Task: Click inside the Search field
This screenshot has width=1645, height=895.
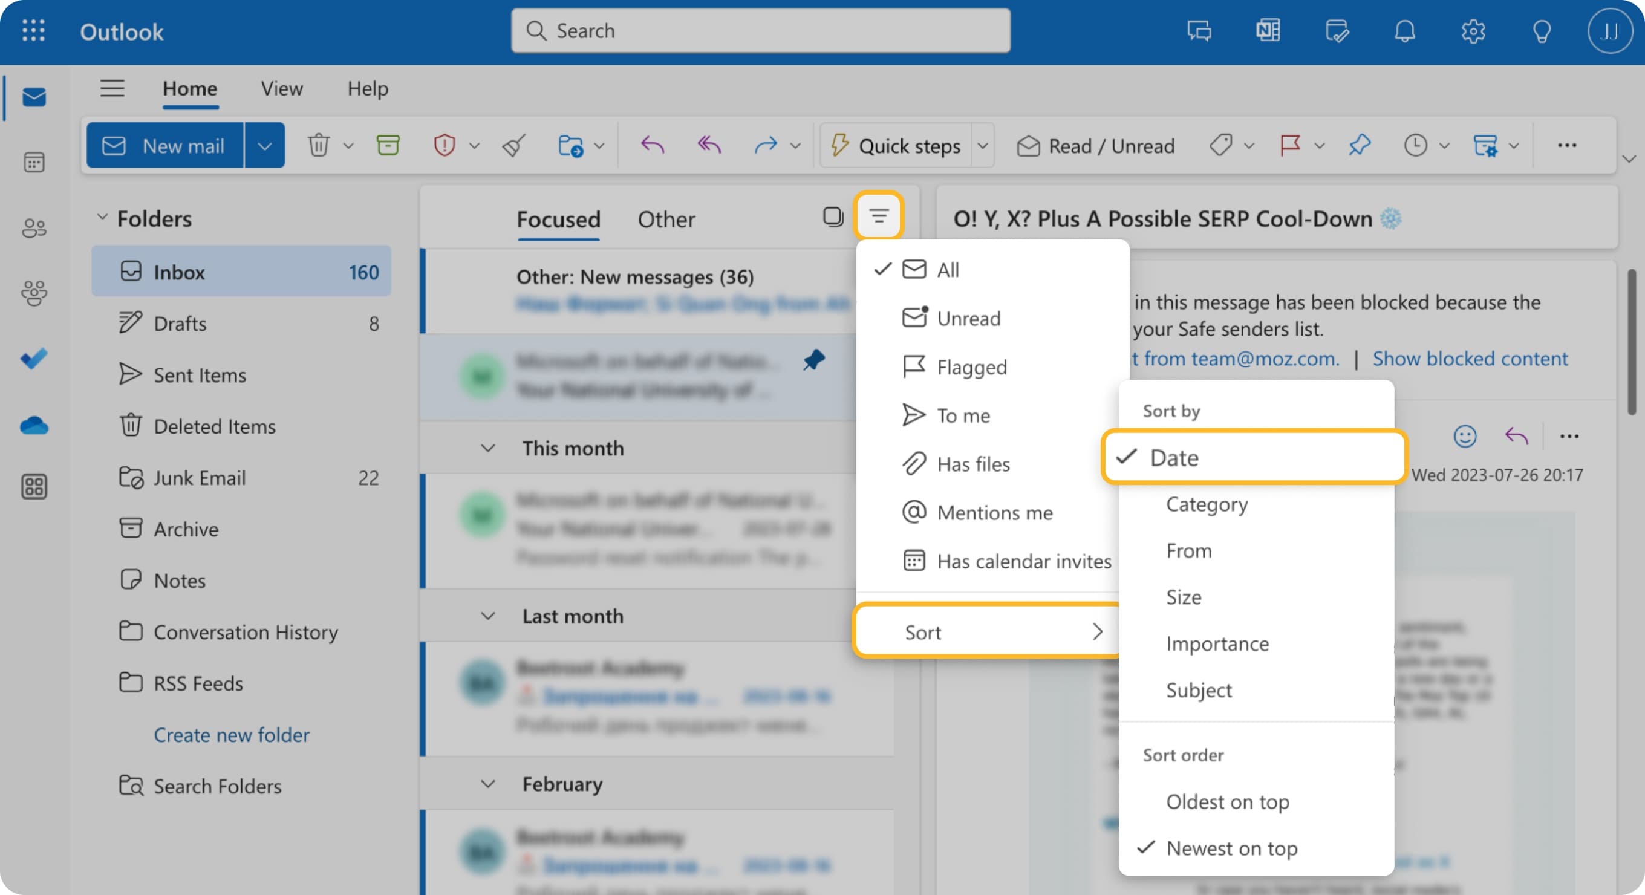Action: 760,30
